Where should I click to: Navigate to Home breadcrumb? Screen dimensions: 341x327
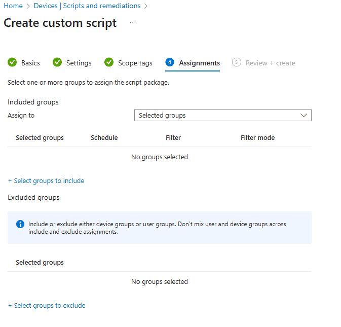[x=13, y=6]
